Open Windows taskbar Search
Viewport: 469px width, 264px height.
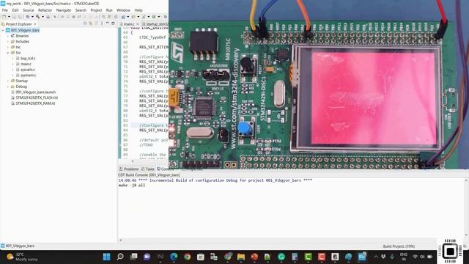(x=120, y=257)
